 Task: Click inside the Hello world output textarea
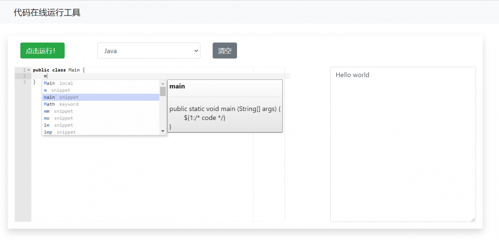coord(403,144)
